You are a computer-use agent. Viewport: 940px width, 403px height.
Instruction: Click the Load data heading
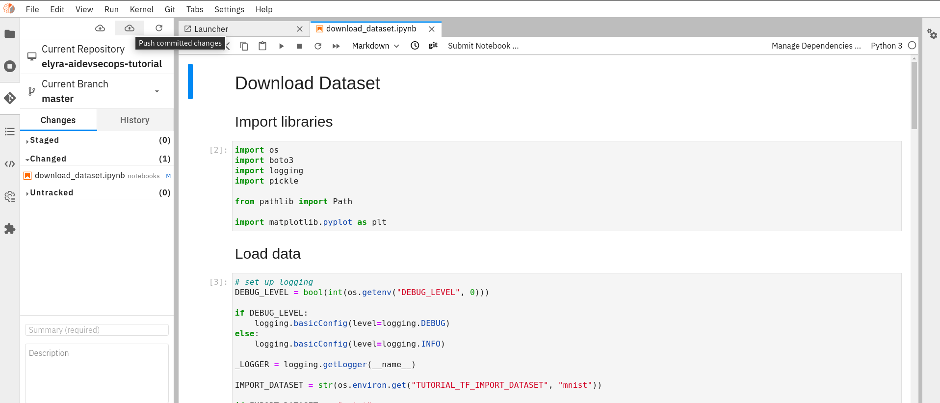[x=268, y=254]
